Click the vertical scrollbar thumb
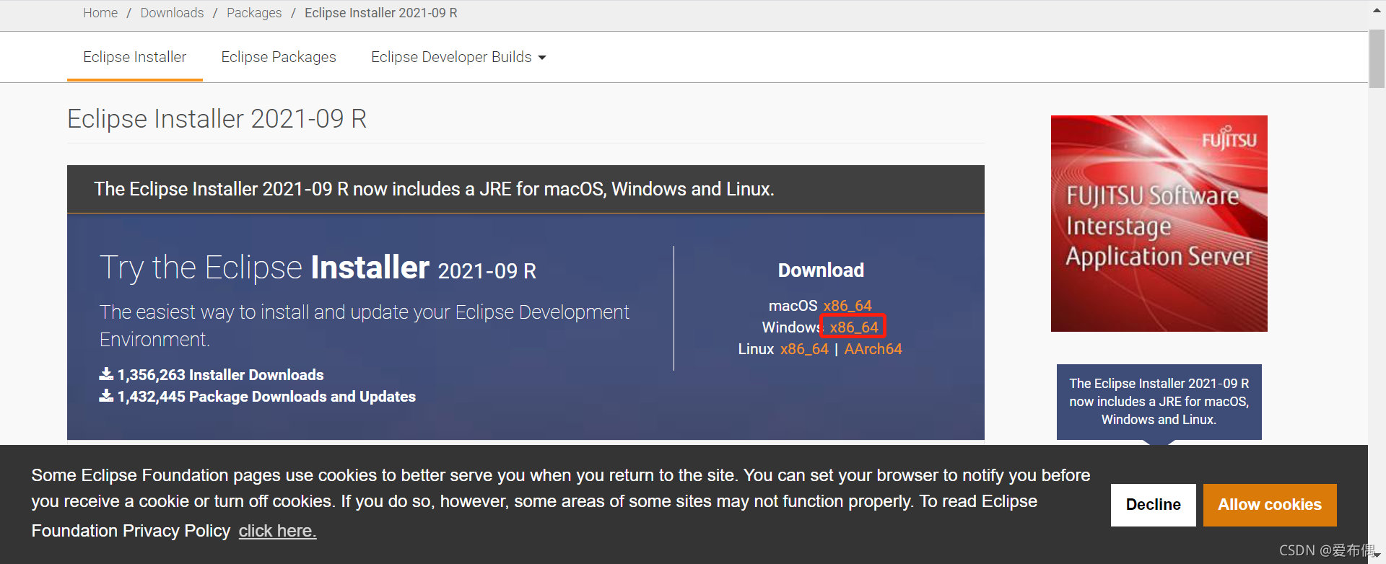1386x564 pixels. coord(1377,59)
